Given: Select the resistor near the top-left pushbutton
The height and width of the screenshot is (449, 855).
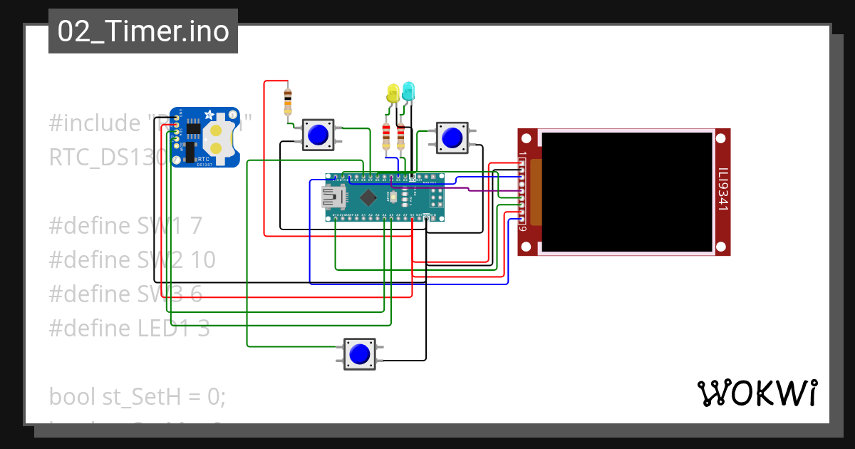Looking at the screenshot, I should pos(287,101).
